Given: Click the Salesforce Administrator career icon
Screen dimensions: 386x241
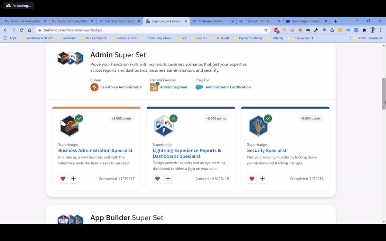Looking at the screenshot, I should tap(94, 87).
